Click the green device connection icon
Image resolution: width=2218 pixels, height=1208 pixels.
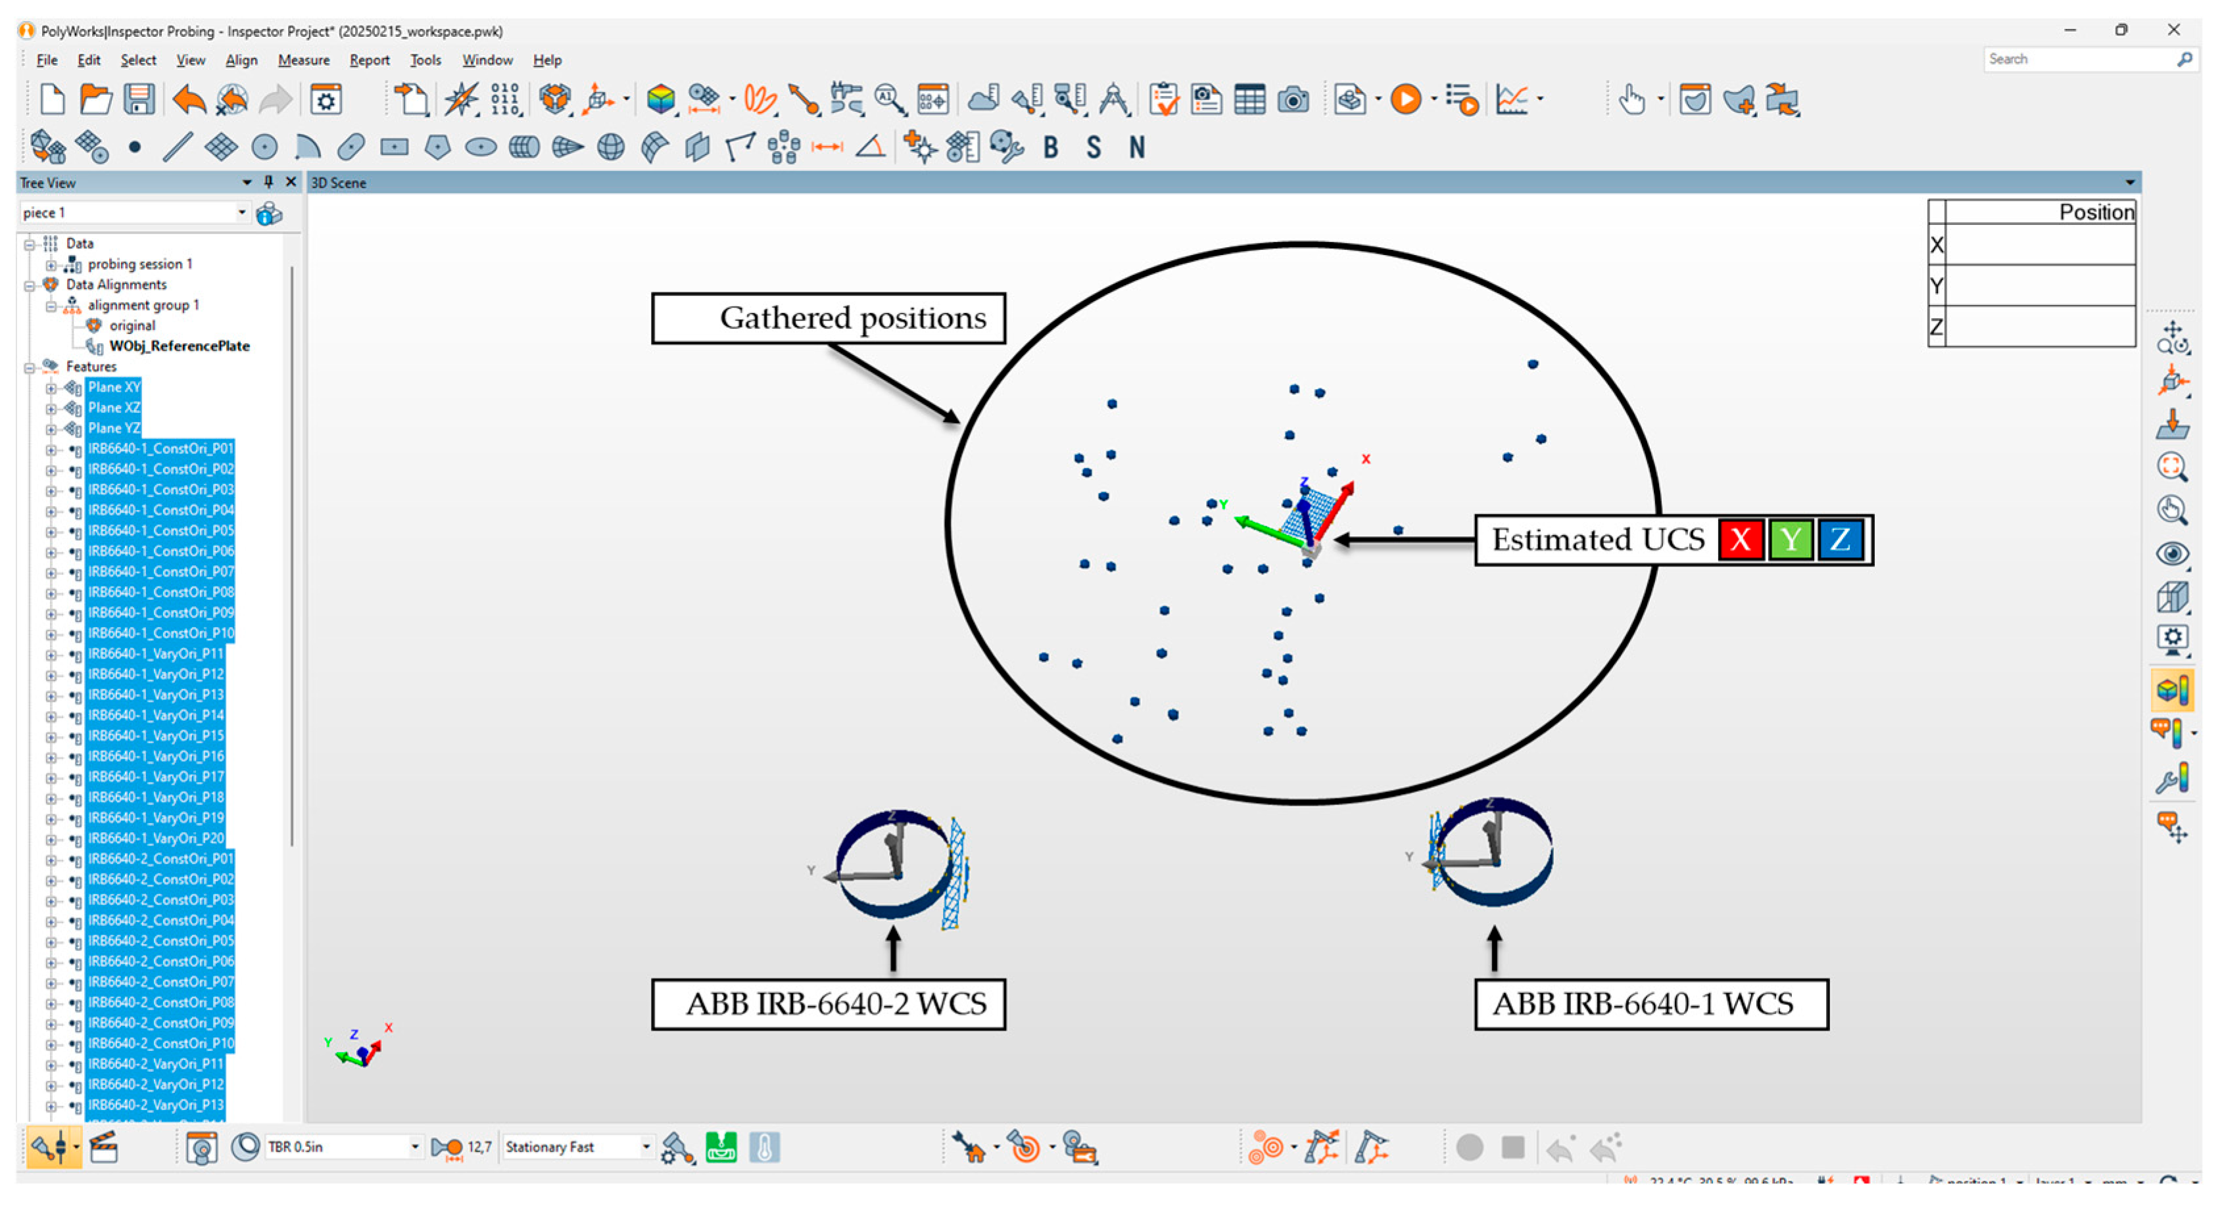pyautogui.click(x=721, y=1147)
